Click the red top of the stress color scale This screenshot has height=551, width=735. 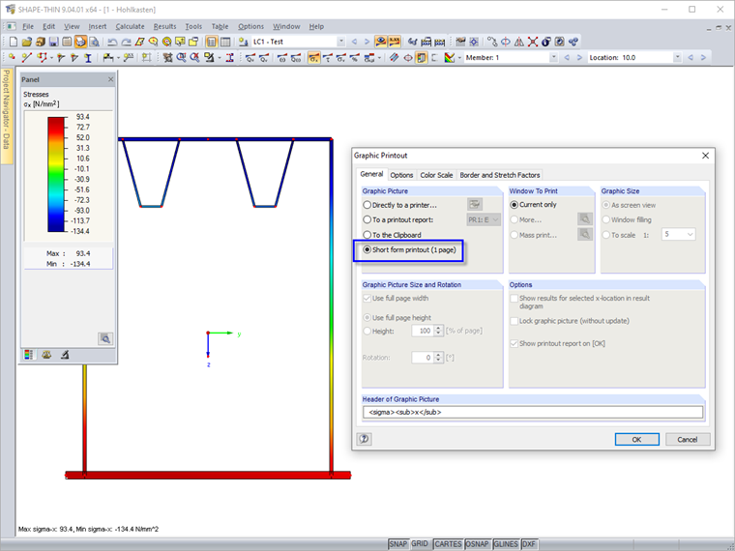[56, 123]
